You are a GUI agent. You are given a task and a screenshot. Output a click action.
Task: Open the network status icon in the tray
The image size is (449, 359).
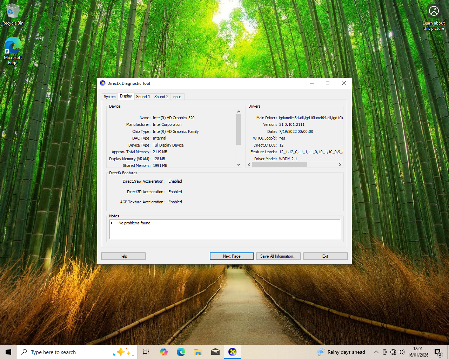tap(393, 352)
